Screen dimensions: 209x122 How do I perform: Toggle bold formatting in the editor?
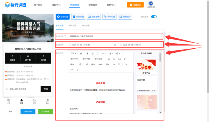pos(88,53)
